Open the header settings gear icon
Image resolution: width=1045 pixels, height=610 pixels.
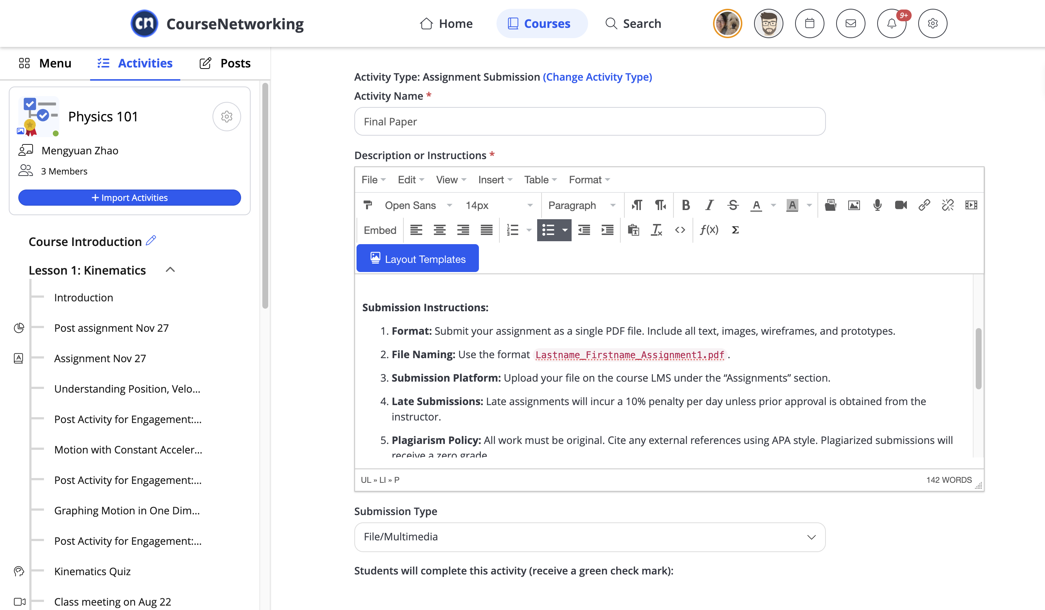pos(933,24)
